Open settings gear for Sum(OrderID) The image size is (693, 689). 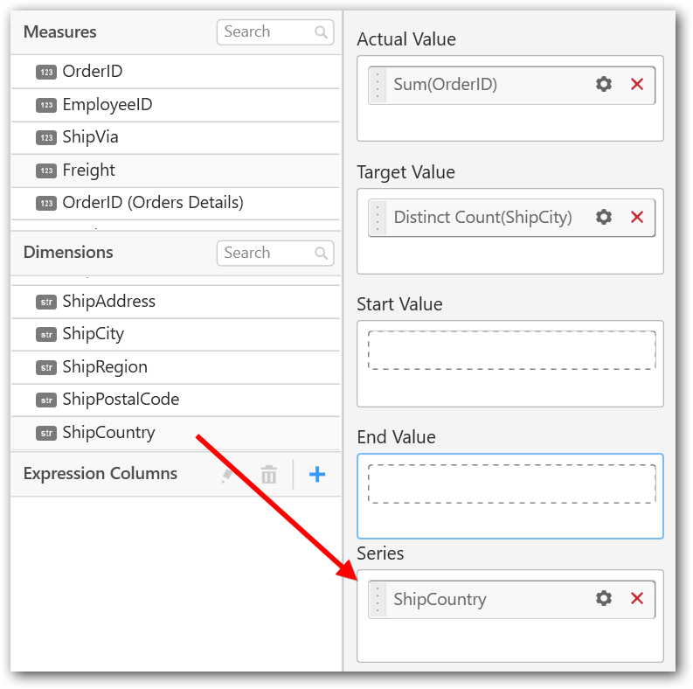coord(604,85)
